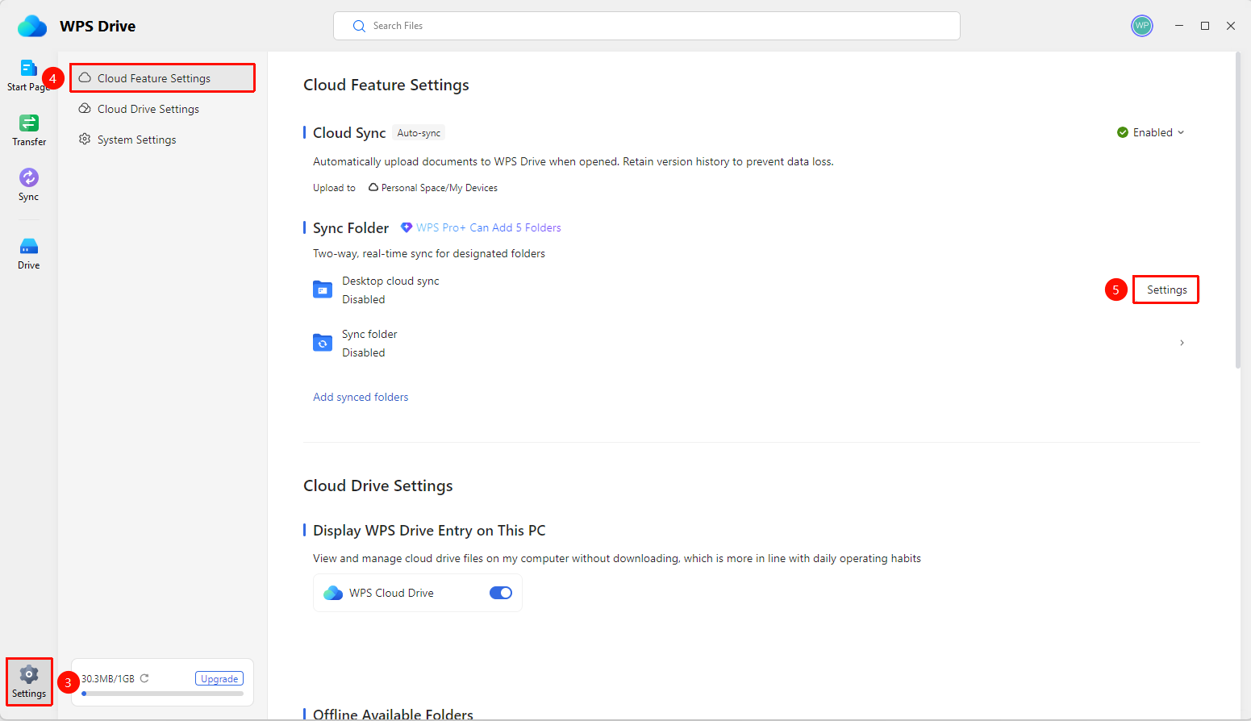Minimize the WPS Drive window
Viewport: 1251px width, 721px height.
coord(1179,26)
